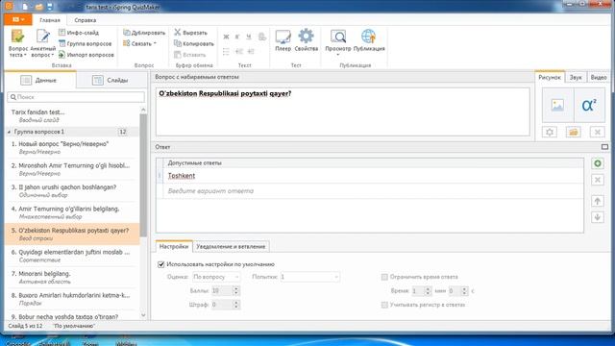This screenshot has height=346, width=615.
Task: Toggle underline Ч formatting
Action: point(249,37)
